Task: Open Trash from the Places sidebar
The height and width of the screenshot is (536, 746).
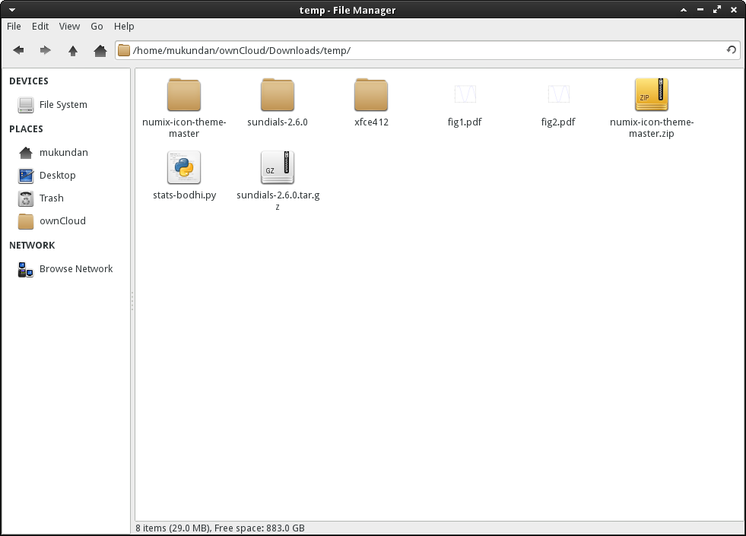Action: pyautogui.click(x=51, y=198)
